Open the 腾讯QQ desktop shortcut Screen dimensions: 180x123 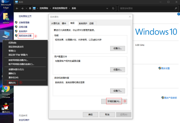click(x=6, y=108)
